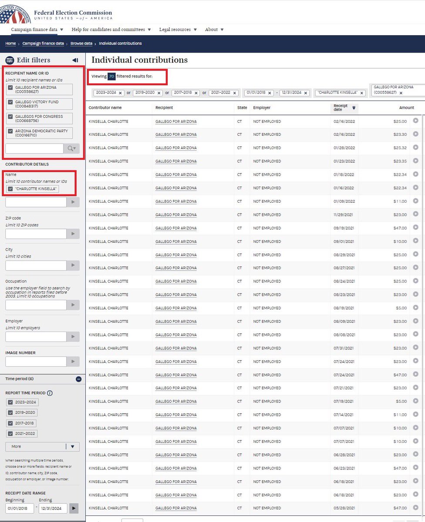Screen dimensions: 425x522
Task: Click the contributor Name input field
Action: point(36,202)
